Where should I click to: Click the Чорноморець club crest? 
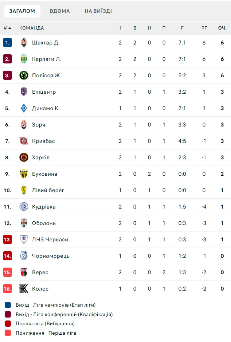pyautogui.click(x=24, y=256)
